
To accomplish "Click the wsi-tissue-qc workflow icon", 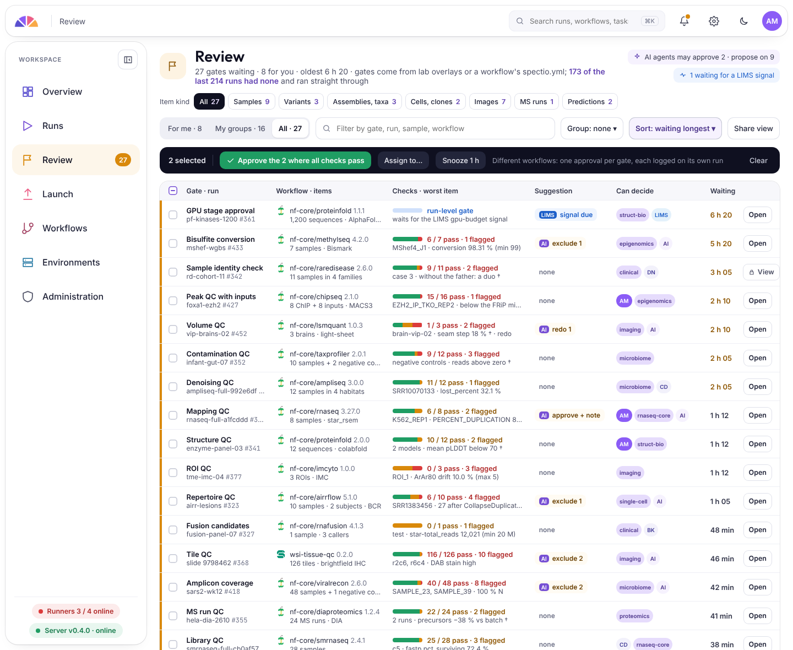I will [281, 554].
